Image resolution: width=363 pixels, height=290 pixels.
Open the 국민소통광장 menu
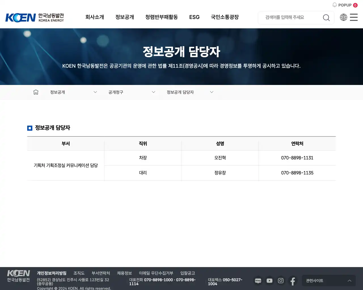point(225,17)
